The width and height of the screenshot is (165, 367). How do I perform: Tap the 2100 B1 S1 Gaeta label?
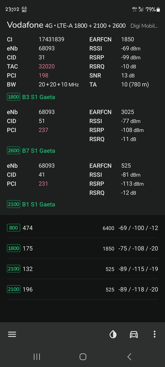pyautogui.click(x=31, y=204)
